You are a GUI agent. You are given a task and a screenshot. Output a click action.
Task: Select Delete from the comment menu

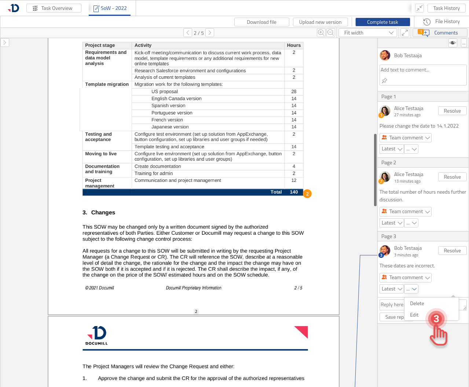click(x=417, y=303)
